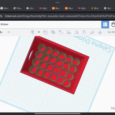Open the Niyet hb browser tab
Screen dimensions: 115x115
coord(70,8)
